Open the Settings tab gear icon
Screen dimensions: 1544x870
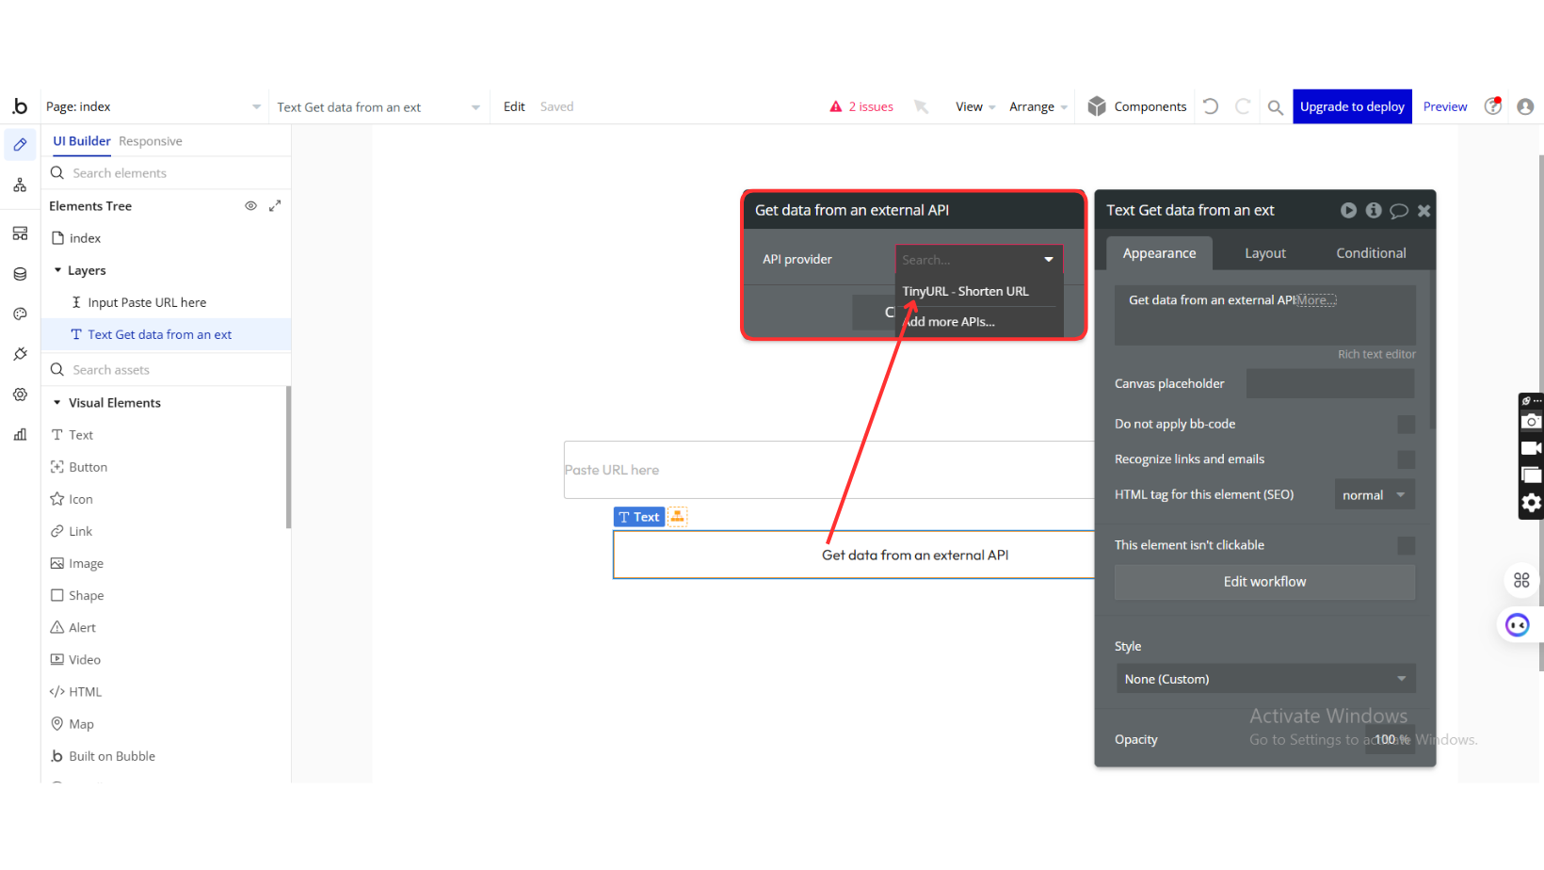click(20, 395)
